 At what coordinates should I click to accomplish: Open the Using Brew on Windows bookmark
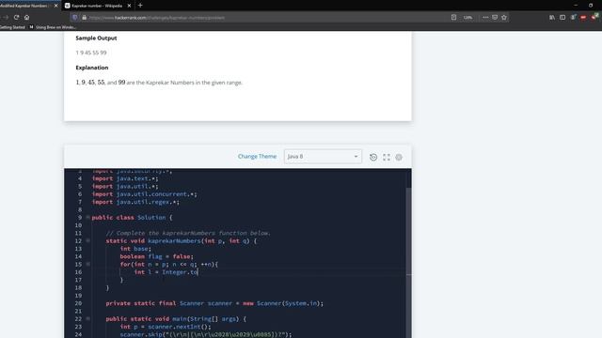[x=53, y=27]
